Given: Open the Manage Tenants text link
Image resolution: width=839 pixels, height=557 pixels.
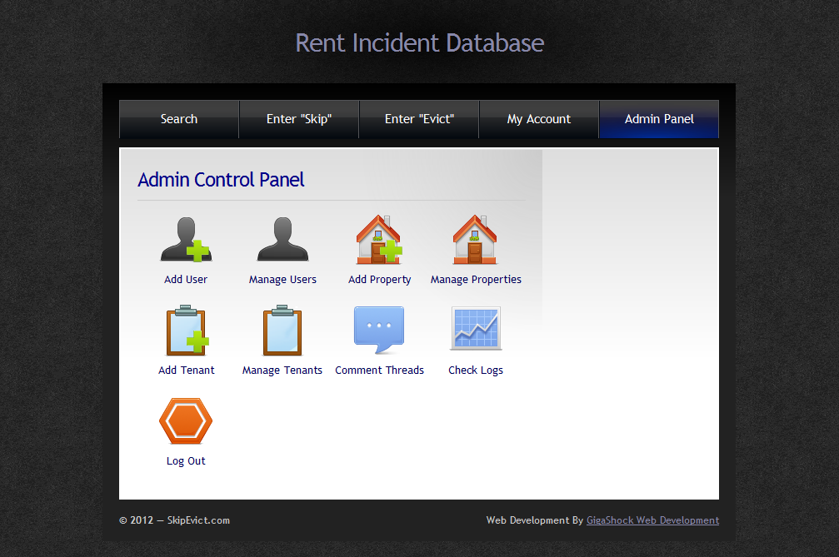Looking at the screenshot, I should coord(282,371).
